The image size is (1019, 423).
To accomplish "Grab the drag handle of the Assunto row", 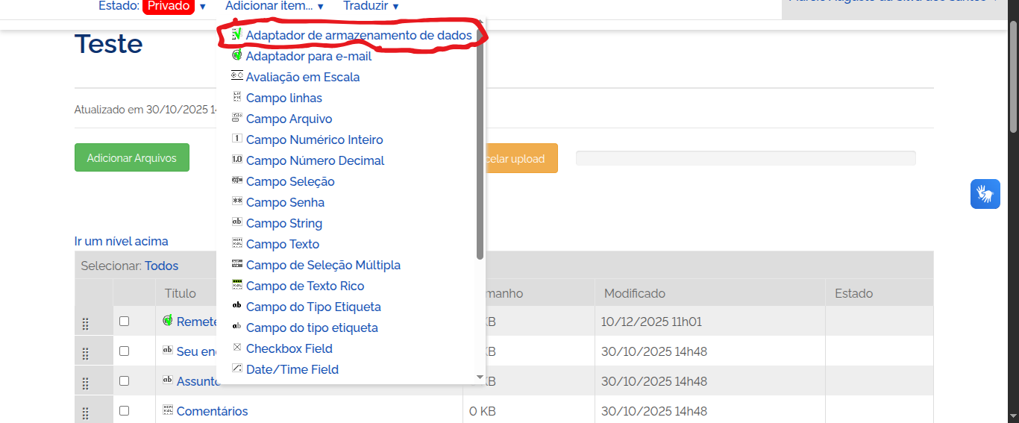I will pyautogui.click(x=85, y=383).
